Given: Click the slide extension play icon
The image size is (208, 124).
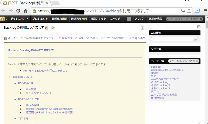Looking at the screenshot, I should [x=197, y=11].
